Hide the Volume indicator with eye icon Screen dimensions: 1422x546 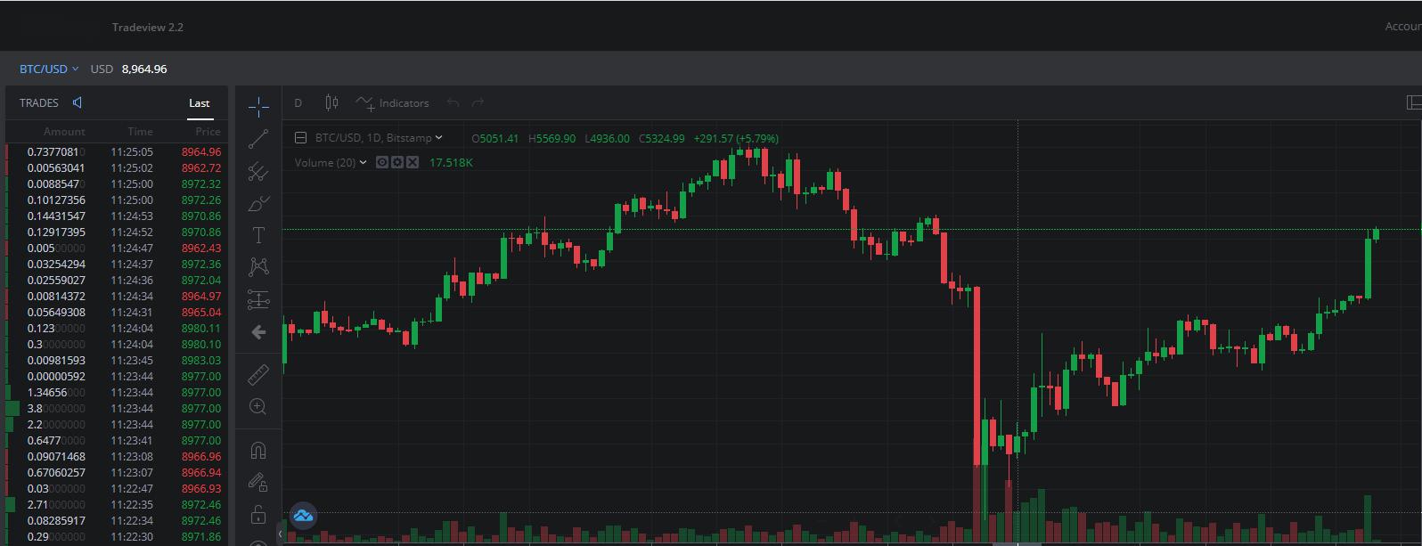point(382,163)
